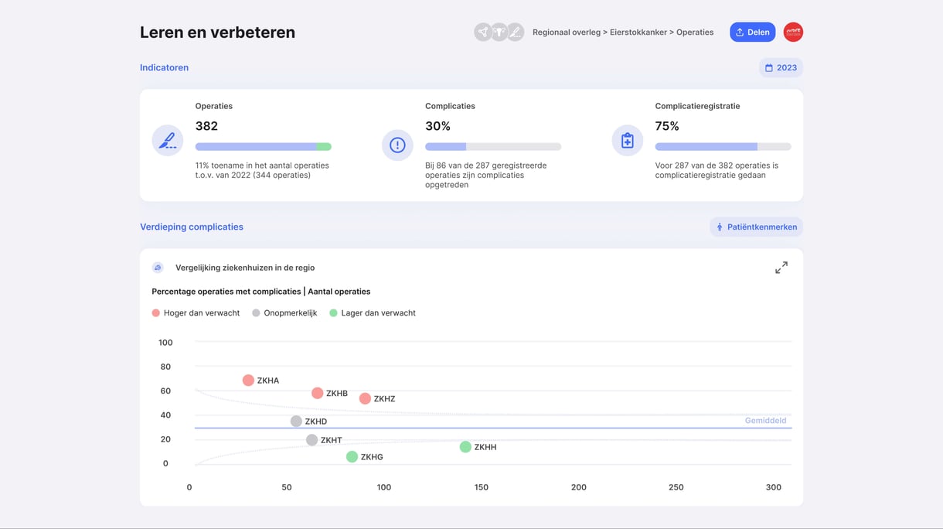The width and height of the screenshot is (943, 529).
Task: Toggle the Onopmerkelijk legend item
Action: pyautogui.click(x=285, y=312)
